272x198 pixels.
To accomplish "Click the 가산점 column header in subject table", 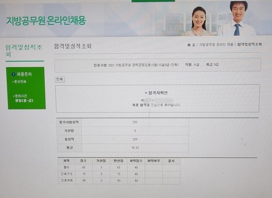I will point(101,161).
